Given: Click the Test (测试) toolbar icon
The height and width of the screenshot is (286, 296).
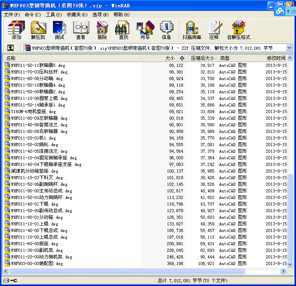Looking at the screenshot, I should coord(59,30).
